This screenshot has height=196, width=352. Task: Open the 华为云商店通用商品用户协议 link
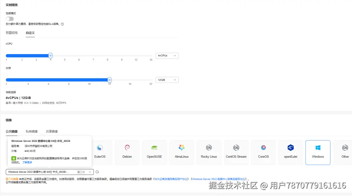tap(171, 179)
